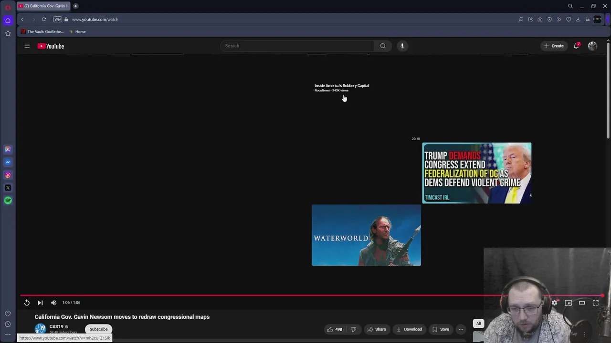611x343 pixels.
Task: Open the search tabs magnifier in title bar
Action: 570,6
